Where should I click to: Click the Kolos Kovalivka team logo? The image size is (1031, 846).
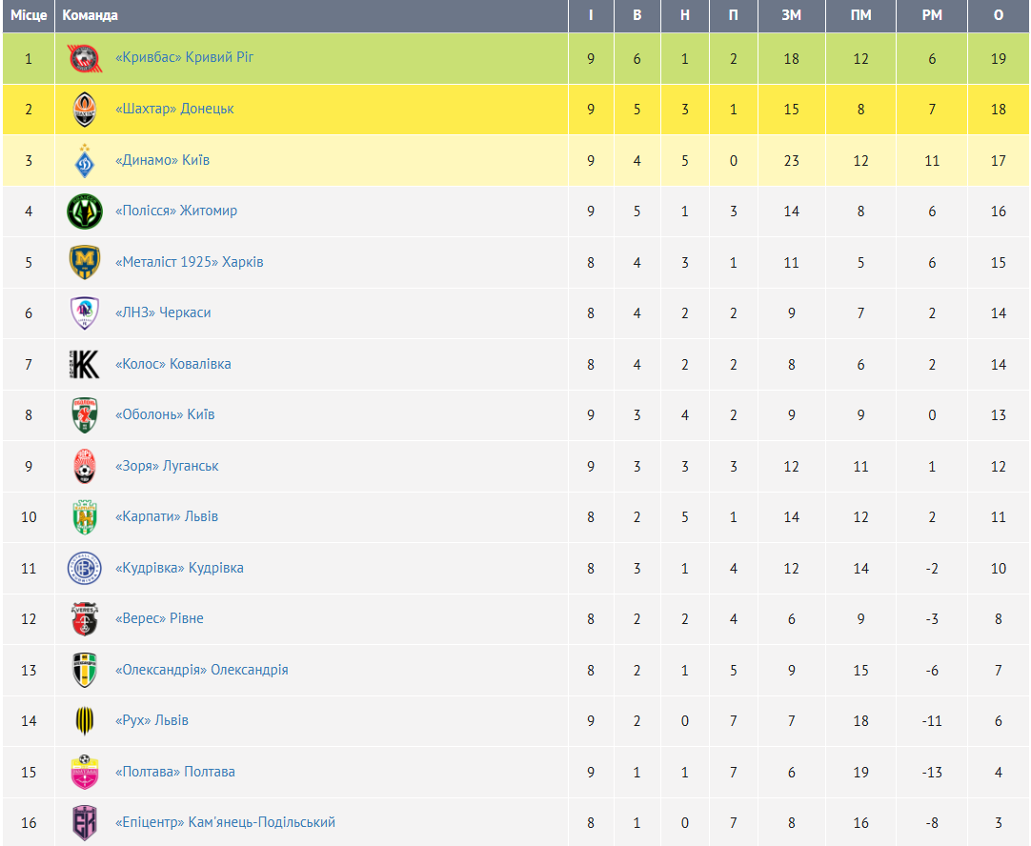pos(84,364)
